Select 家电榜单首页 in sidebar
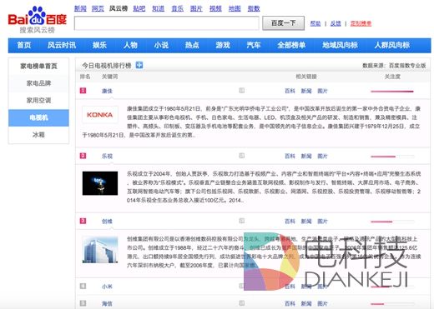The image size is (434, 309). [38, 66]
